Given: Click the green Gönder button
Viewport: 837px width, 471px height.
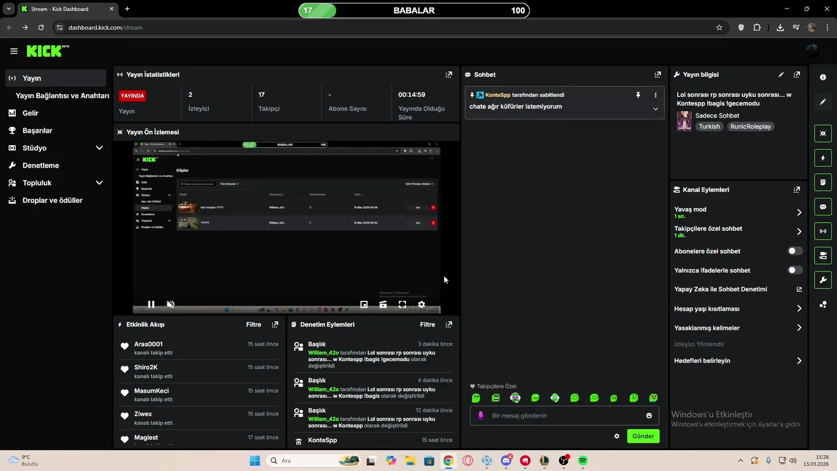Looking at the screenshot, I should (643, 436).
